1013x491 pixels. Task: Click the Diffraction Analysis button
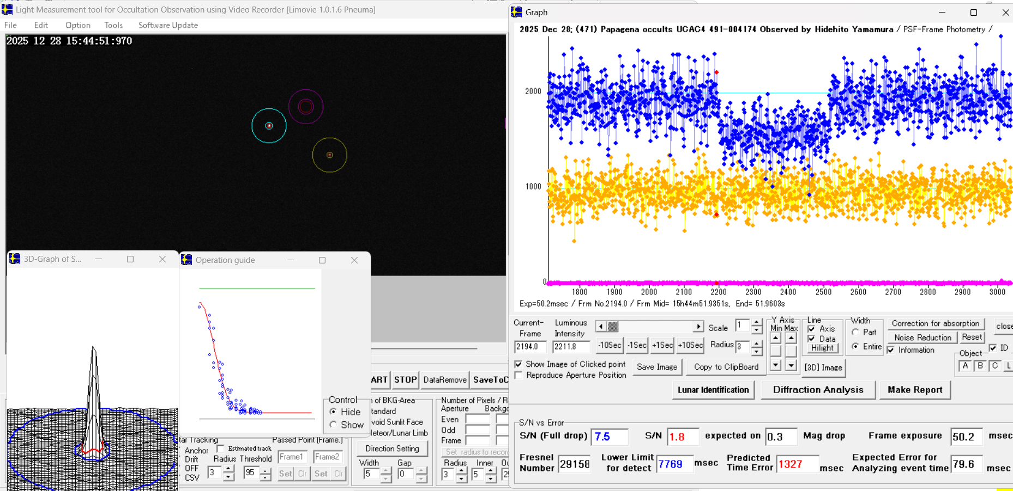coord(818,390)
